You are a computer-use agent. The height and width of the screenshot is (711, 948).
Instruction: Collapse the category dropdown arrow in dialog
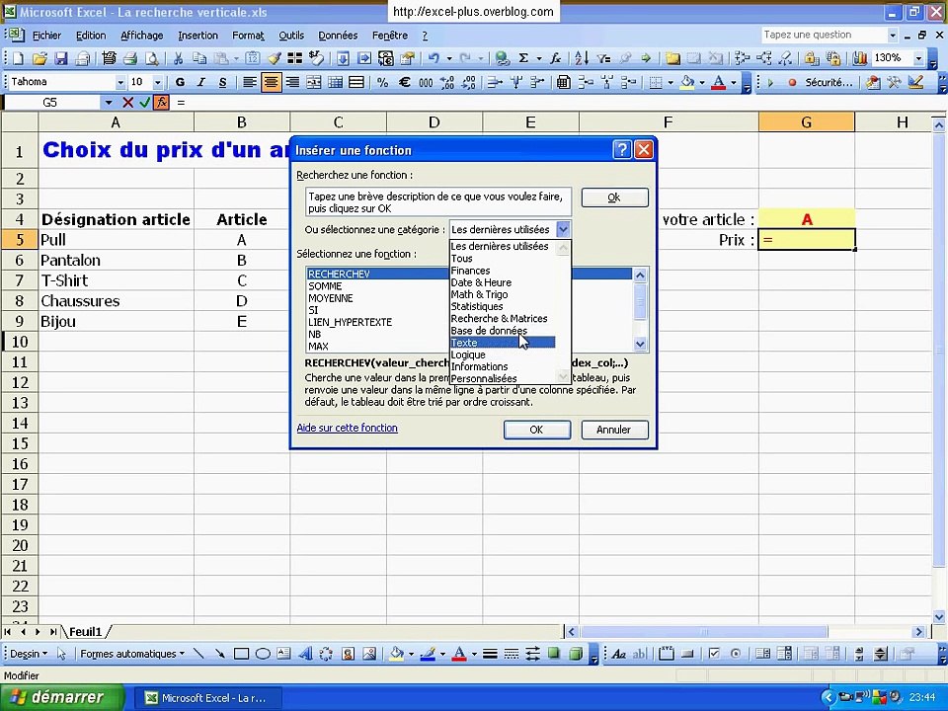[563, 229]
